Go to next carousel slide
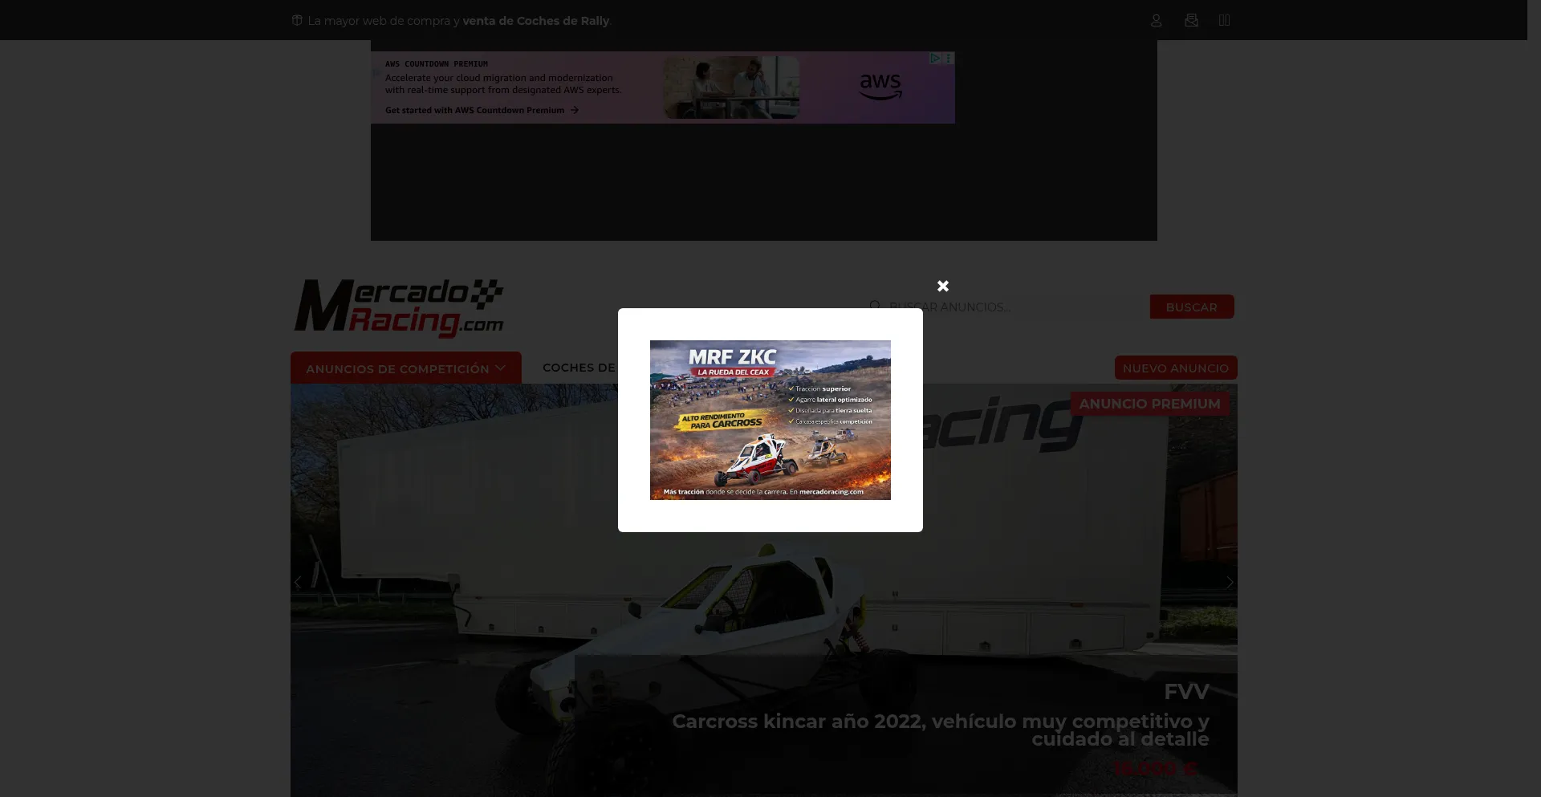Screen dimensions: 1541x797 (1229, 583)
